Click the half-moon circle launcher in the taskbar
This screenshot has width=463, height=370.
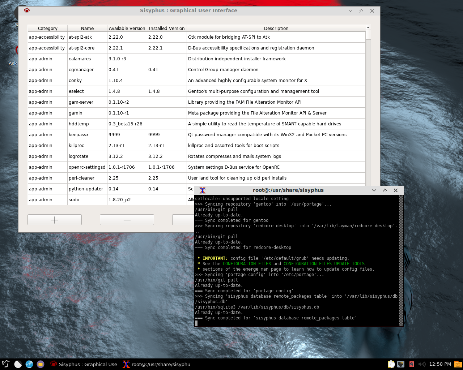pyautogui.click(x=18, y=364)
